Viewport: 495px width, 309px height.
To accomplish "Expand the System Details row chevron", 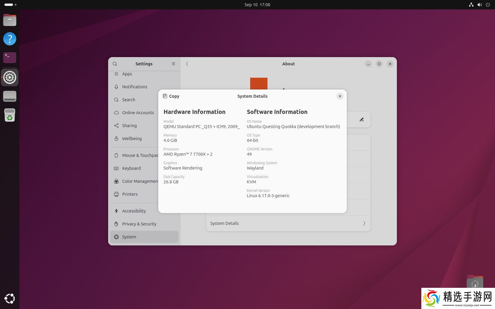I will pos(364,223).
